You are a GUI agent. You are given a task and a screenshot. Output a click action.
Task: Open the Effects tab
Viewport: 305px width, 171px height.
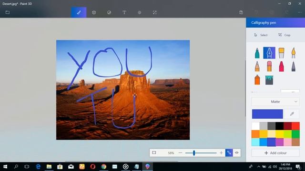[x=140, y=12]
